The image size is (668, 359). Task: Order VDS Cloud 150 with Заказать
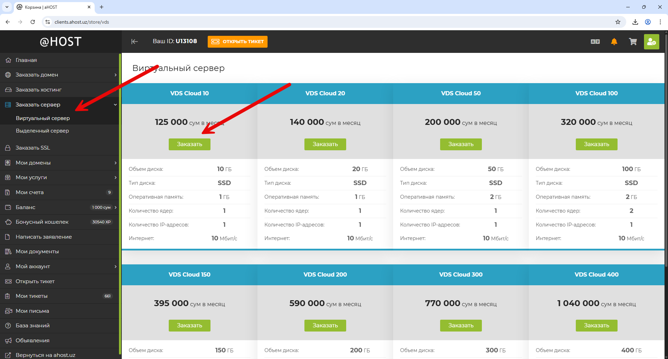tap(190, 326)
